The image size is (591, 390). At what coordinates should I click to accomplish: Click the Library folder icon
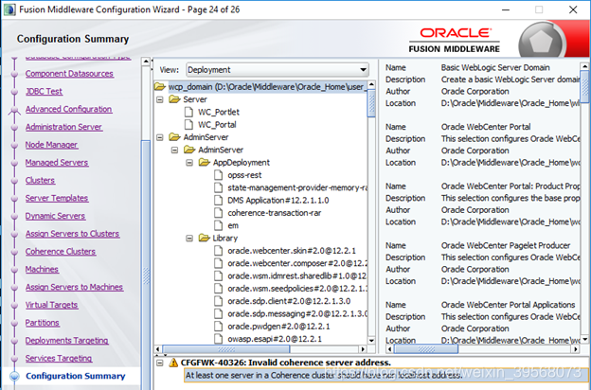click(x=204, y=239)
